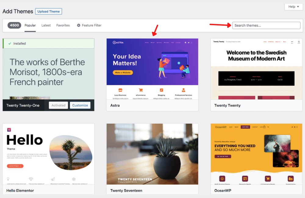This screenshot has height=198, width=305.
Task: Open the Favorites tab
Action: [63, 25]
